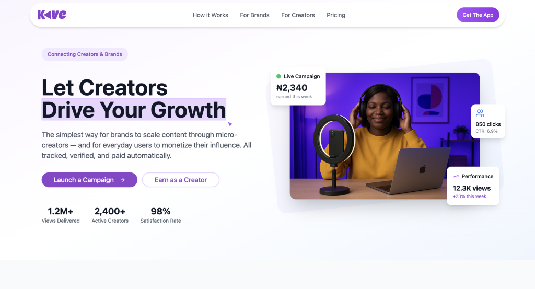This screenshot has width=535, height=289.
Task: Open the How it Works page
Action: click(210, 15)
